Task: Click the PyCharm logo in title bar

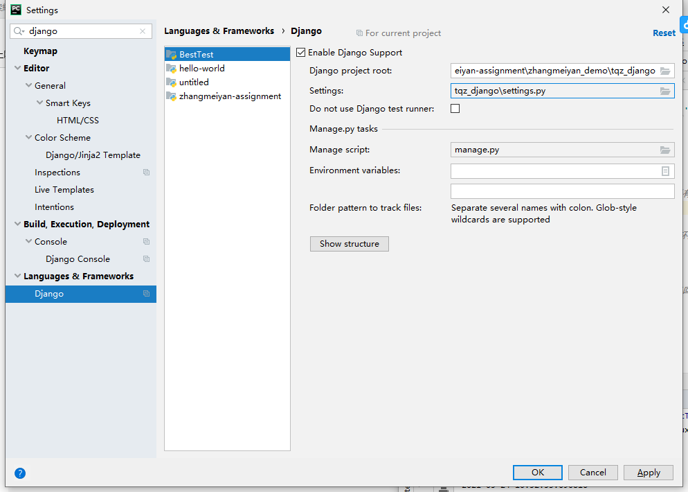Action: click(16, 10)
